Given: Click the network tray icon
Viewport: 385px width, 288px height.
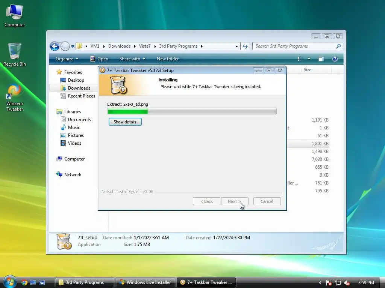Looking at the screenshot, I should coord(338,283).
